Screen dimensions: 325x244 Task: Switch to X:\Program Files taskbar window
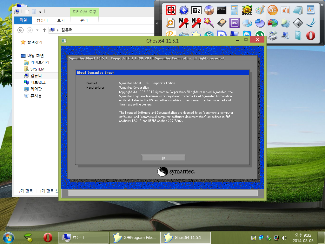[x=135, y=238]
